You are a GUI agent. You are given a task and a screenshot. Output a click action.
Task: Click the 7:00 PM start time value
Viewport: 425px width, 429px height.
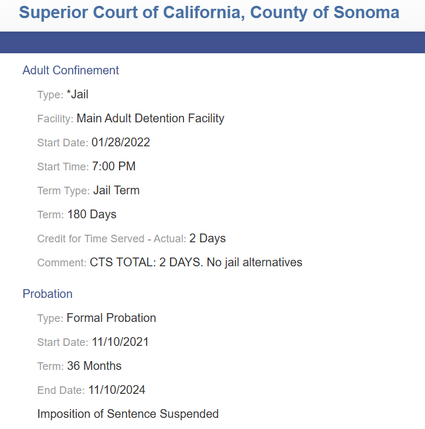tap(114, 166)
